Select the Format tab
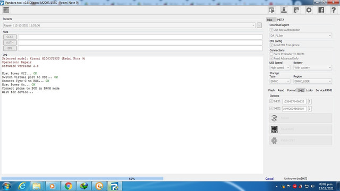Image resolution: width=340 pixels, height=191 pixels. click(292, 90)
